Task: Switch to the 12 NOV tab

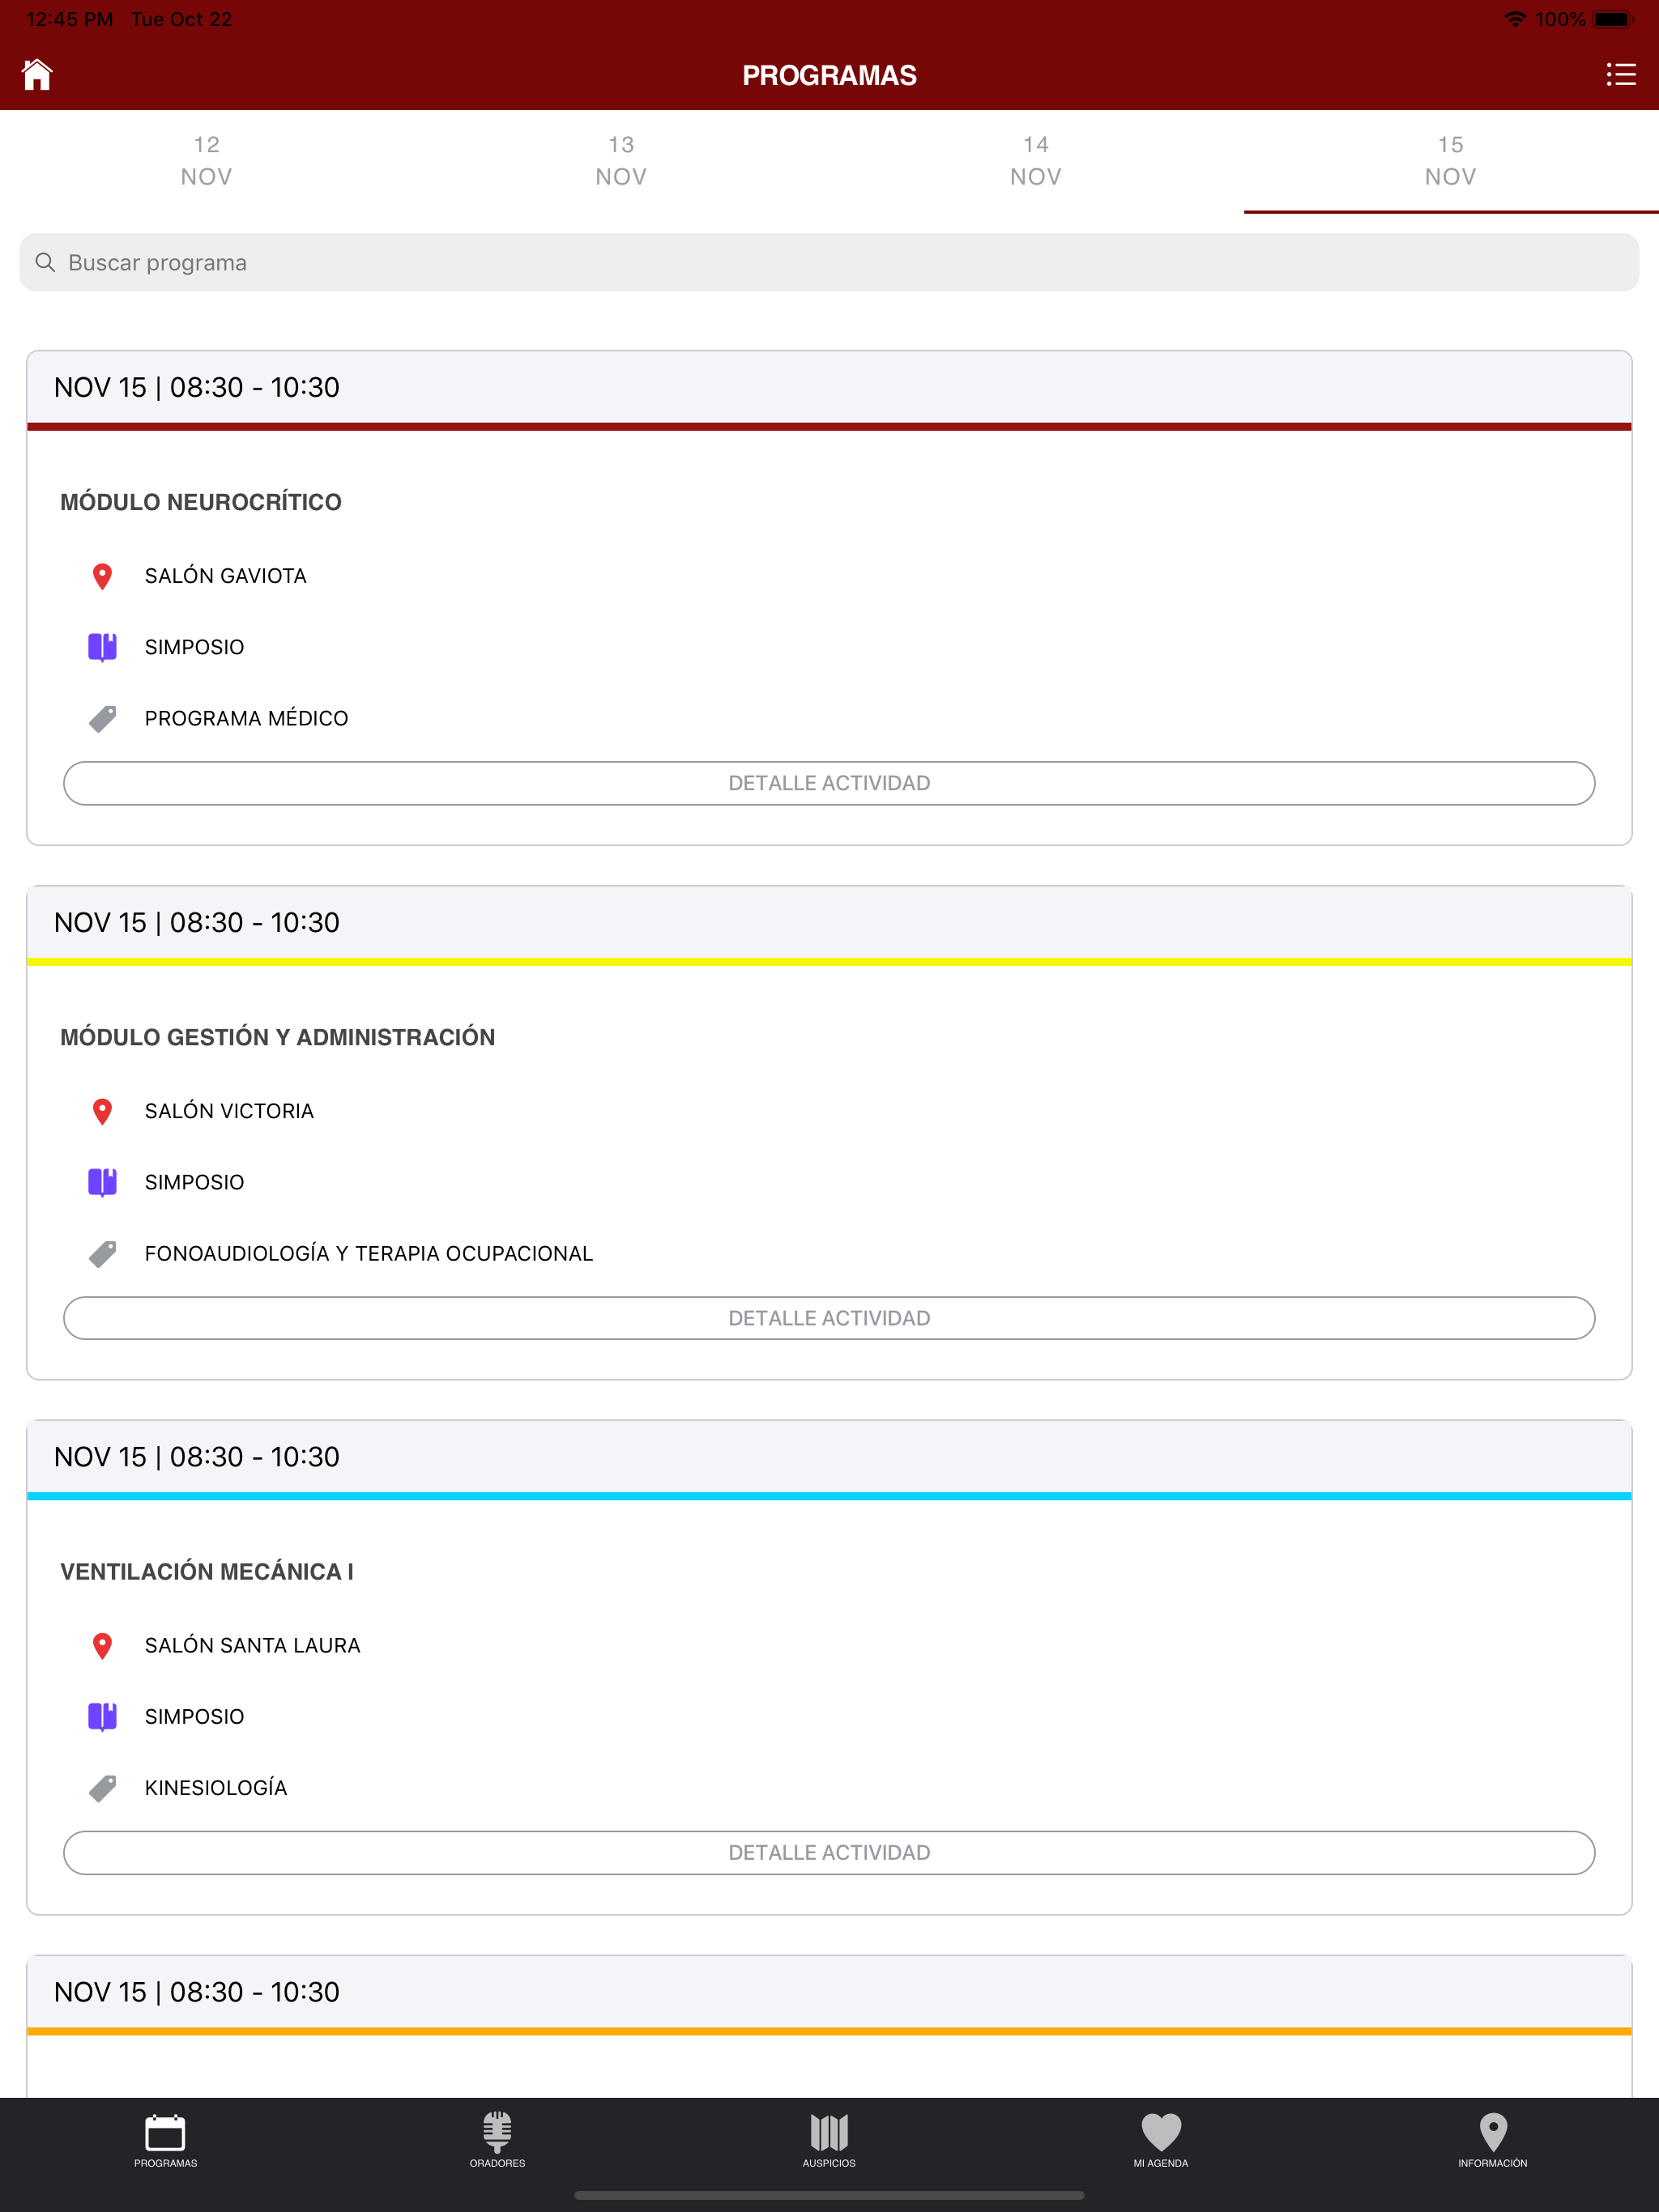Action: coord(207,161)
